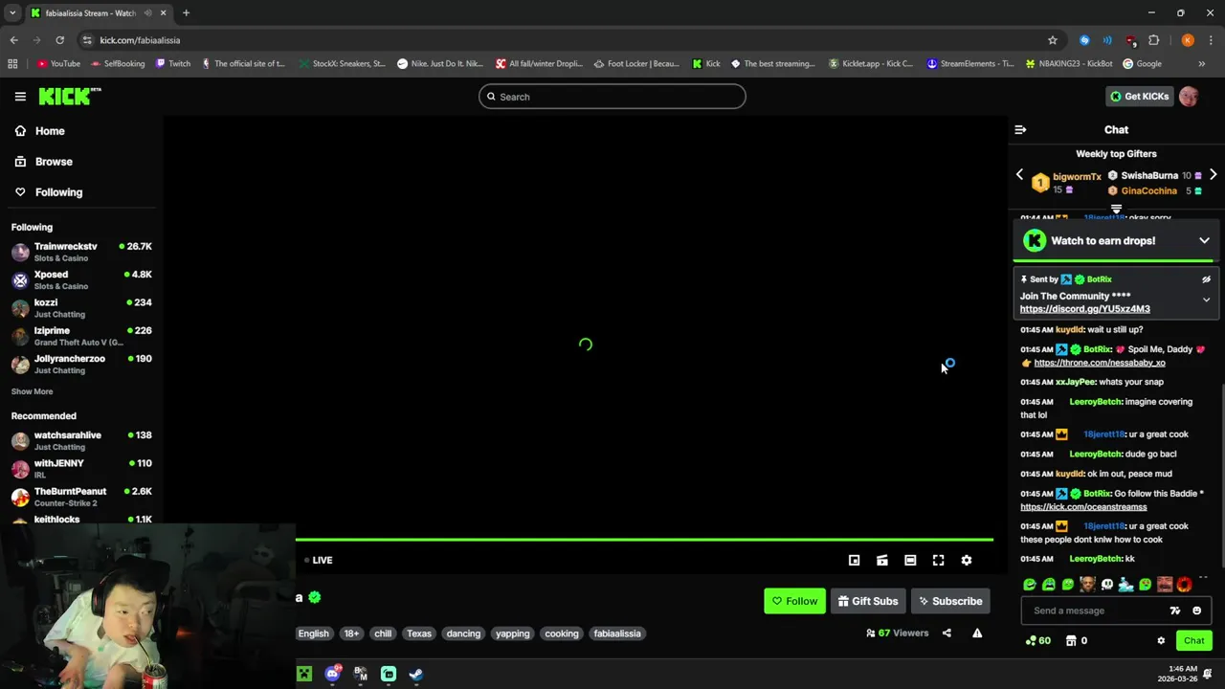Open chat settings gear
Viewport: 1225px width, 689px height.
tap(1161, 641)
